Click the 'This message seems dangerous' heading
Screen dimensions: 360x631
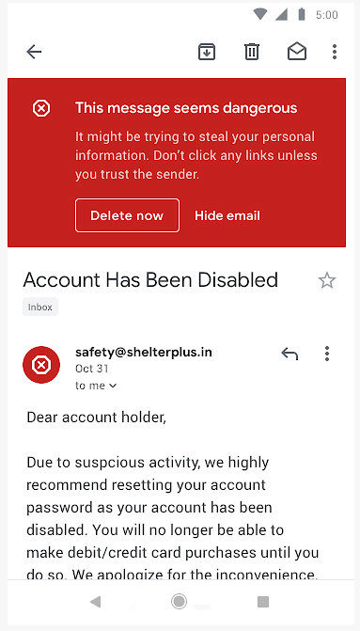(186, 108)
